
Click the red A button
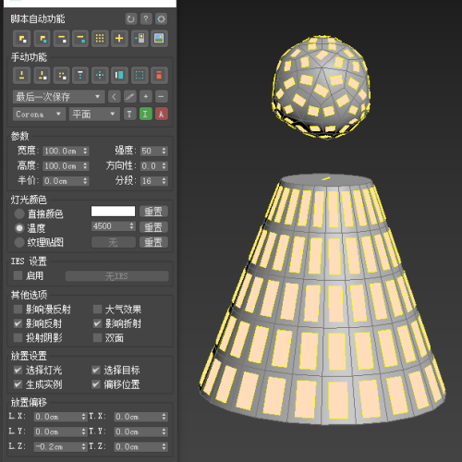pos(161,114)
